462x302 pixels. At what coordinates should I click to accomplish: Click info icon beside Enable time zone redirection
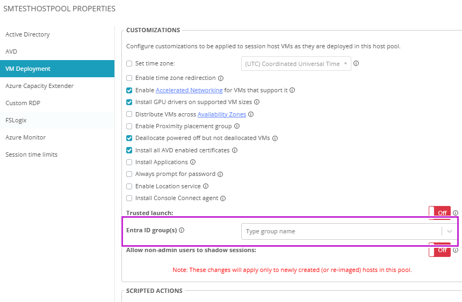pyautogui.click(x=221, y=78)
